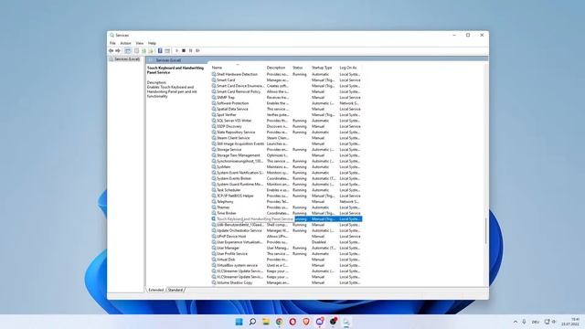Image resolution: width=585 pixels, height=329 pixels.
Task: Select the State Repository Service row
Action: coord(286,132)
